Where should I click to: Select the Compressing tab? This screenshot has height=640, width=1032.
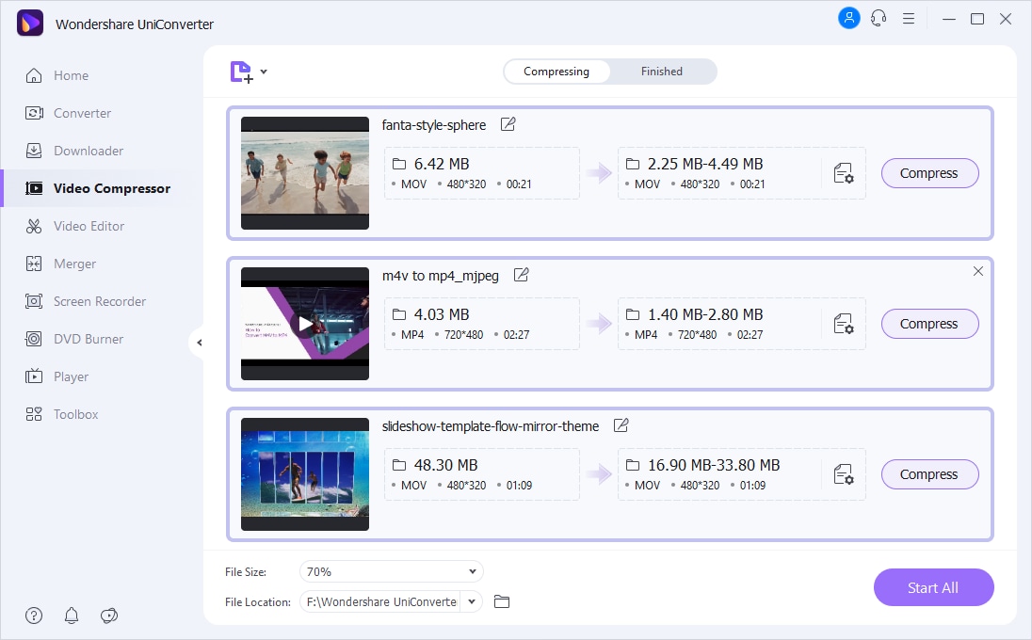[x=556, y=72]
